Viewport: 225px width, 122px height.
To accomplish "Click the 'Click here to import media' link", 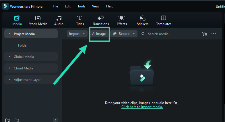I will [x=142, y=107].
